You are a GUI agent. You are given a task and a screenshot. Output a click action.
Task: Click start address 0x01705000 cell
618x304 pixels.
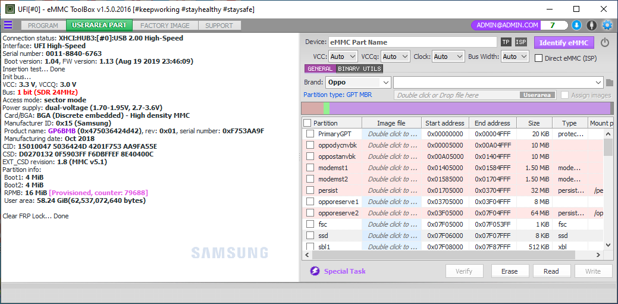pyautogui.click(x=445, y=190)
